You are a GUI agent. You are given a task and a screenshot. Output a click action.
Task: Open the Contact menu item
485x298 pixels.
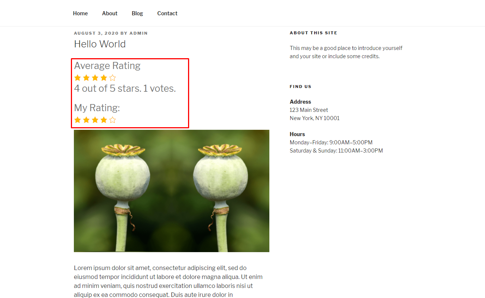point(167,13)
